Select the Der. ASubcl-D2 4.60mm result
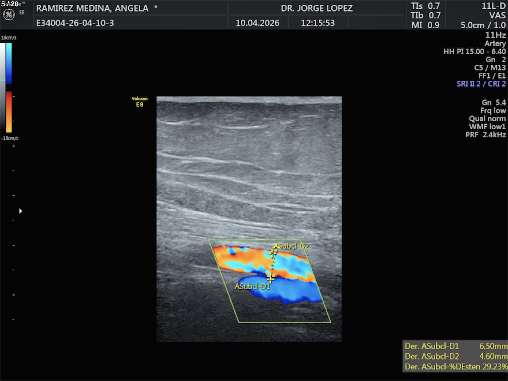Image resolution: width=508 pixels, height=381 pixels. [x=455, y=356]
